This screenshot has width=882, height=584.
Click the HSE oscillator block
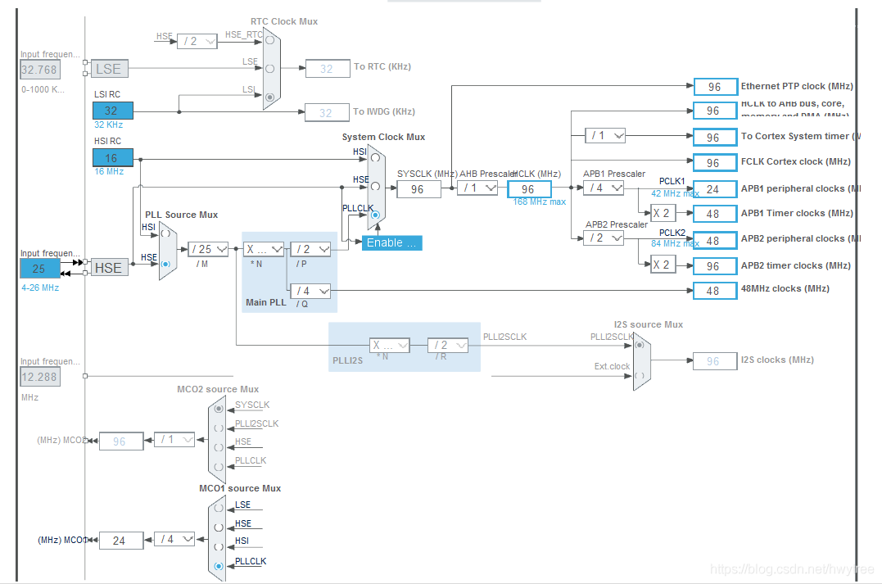pyautogui.click(x=109, y=268)
